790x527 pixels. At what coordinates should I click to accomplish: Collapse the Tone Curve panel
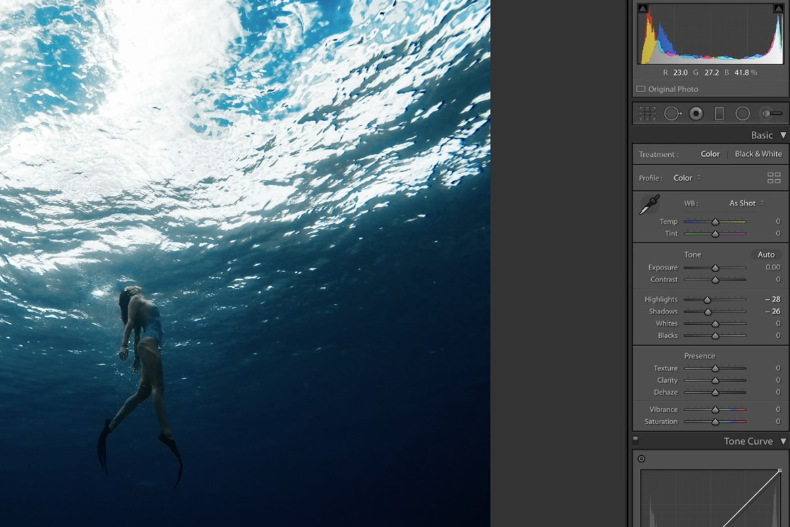(x=783, y=441)
